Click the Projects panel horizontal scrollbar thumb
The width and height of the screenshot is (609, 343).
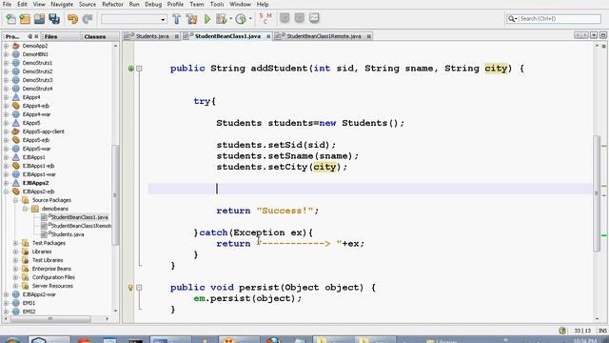point(49,318)
